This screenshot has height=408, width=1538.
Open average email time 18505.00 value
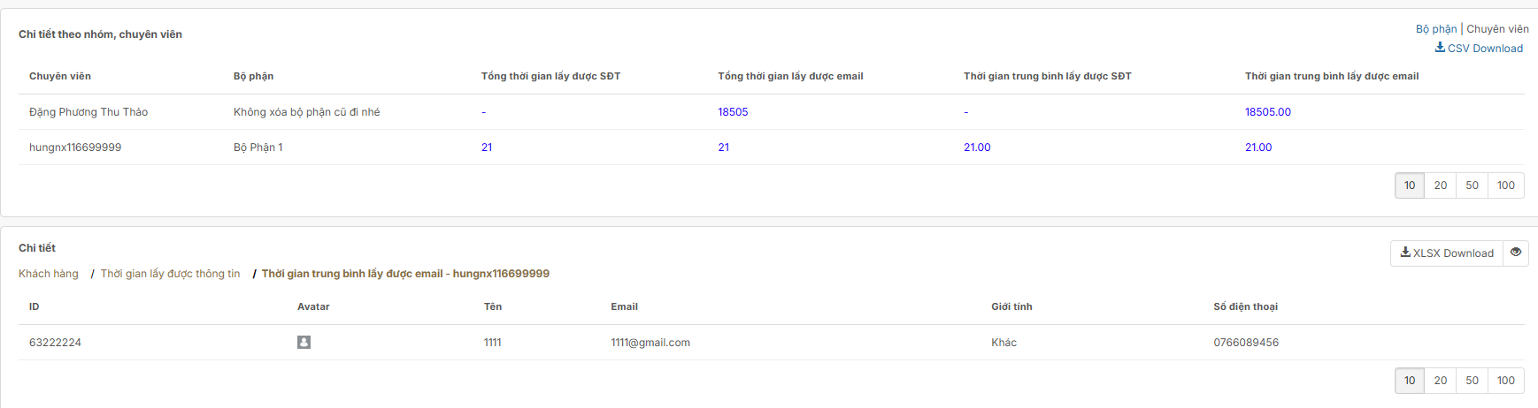pos(1267,112)
